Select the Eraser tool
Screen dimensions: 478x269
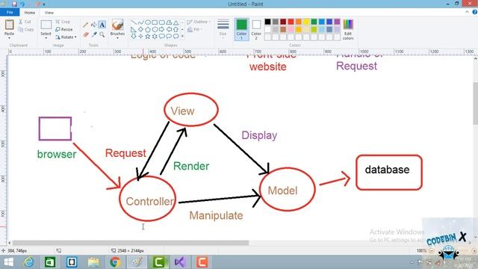[x=86, y=34]
